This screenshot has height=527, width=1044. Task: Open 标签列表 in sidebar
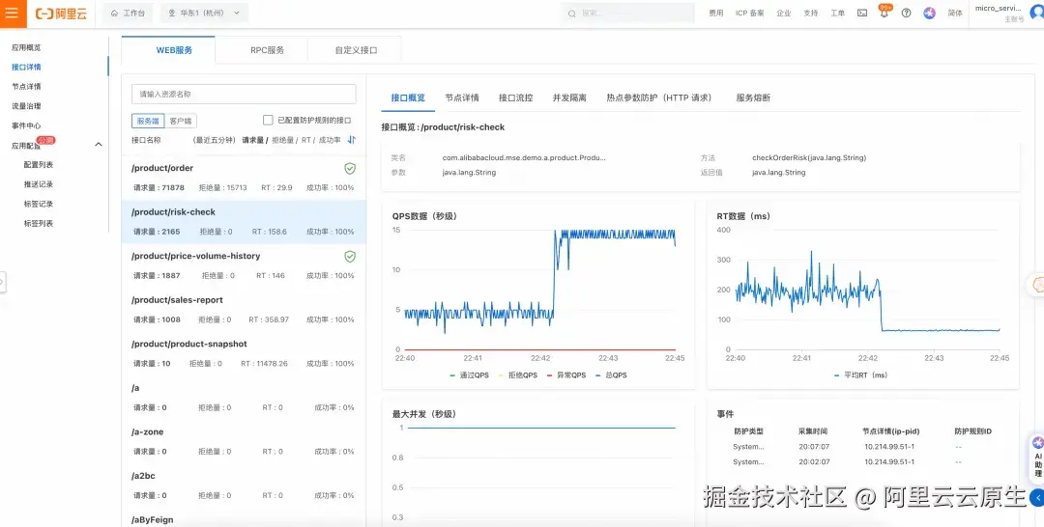click(x=39, y=223)
